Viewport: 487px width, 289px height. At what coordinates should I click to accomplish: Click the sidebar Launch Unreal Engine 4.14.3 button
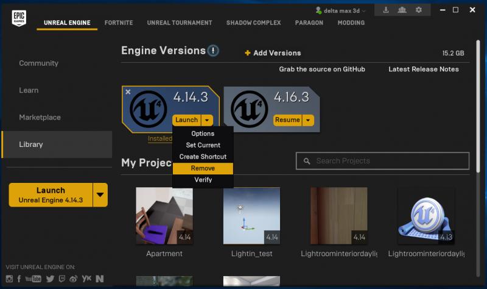tap(51, 194)
